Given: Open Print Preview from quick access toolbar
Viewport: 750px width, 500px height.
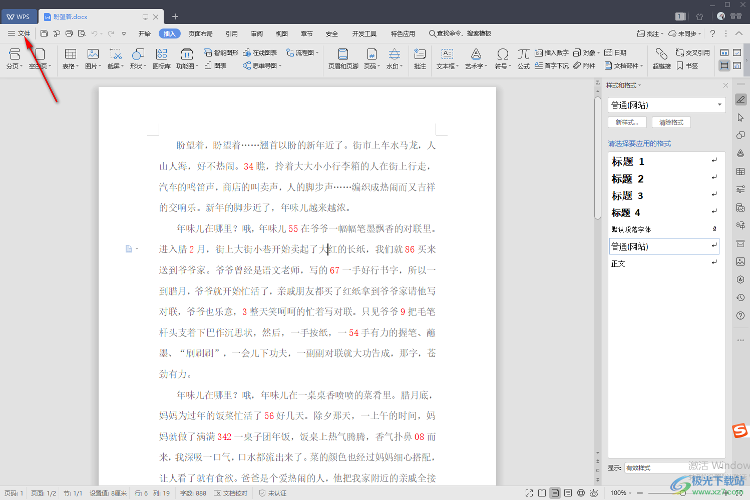Looking at the screenshot, I should pyautogui.click(x=82, y=33).
